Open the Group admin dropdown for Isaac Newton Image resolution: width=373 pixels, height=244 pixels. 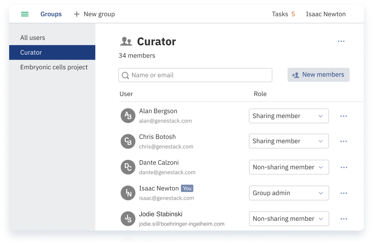click(x=289, y=193)
